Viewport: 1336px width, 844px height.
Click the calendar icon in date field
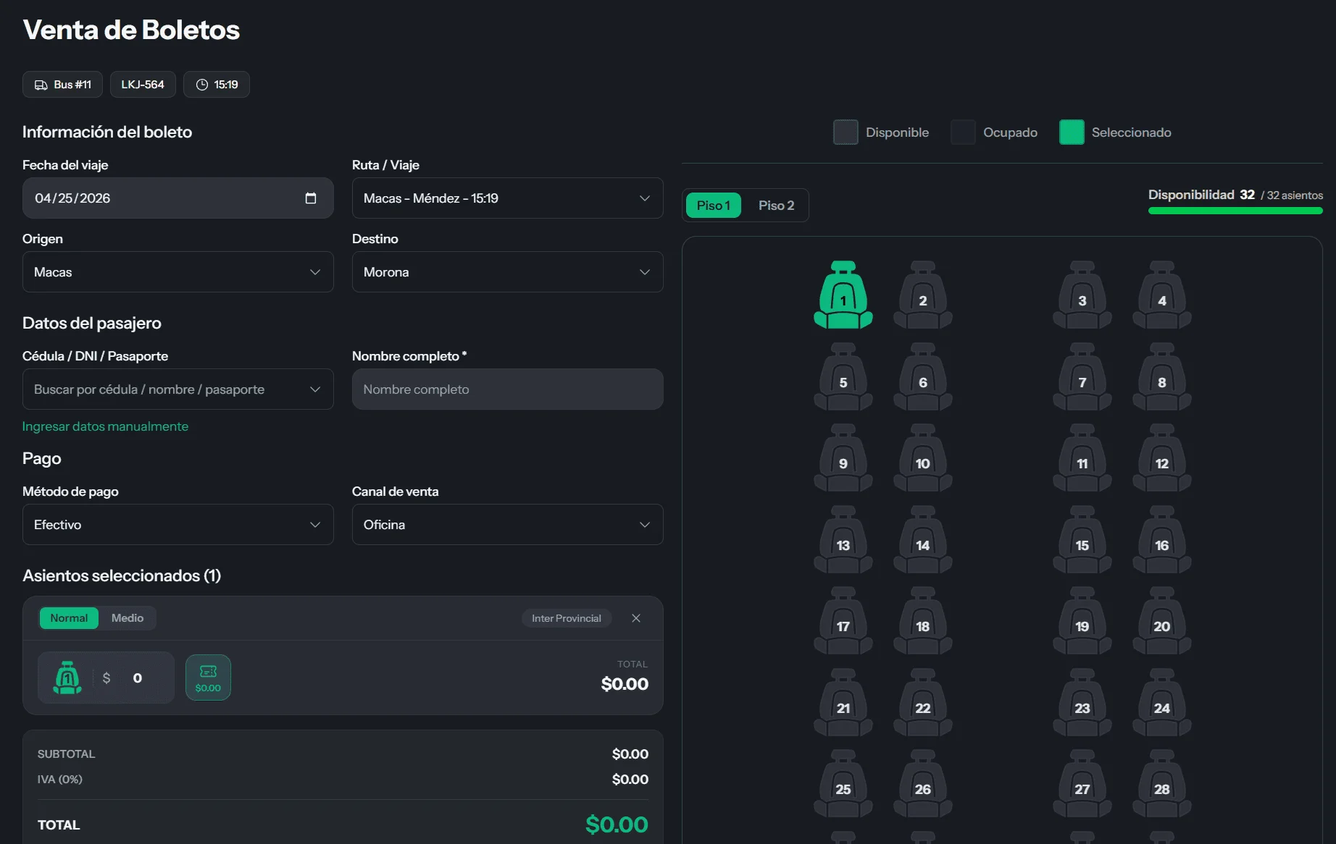pos(311,198)
